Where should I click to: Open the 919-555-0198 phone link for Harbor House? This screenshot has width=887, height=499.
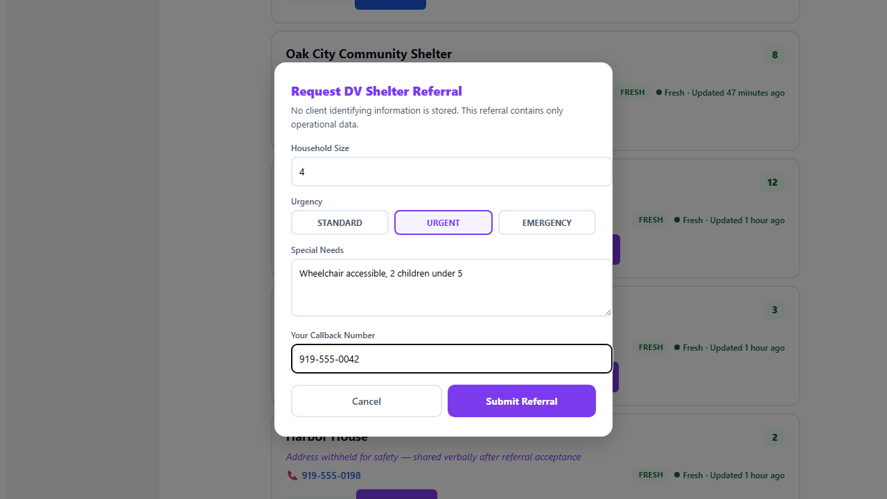(331, 475)
